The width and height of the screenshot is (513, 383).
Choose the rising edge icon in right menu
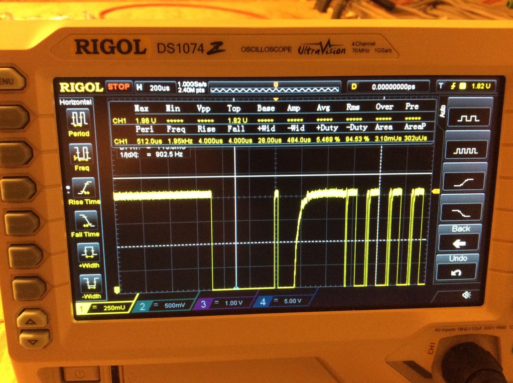(463, 182)
